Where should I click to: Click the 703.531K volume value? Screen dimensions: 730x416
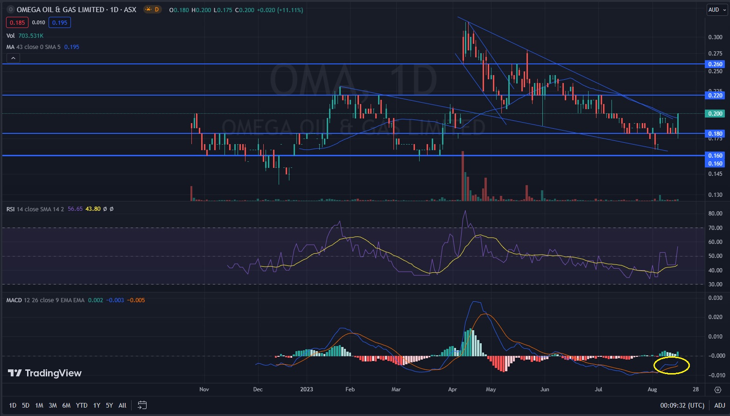(x=31, y=35)
